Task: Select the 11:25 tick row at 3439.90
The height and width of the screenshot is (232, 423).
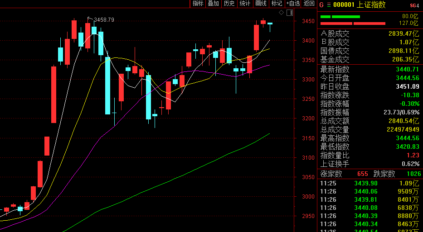Action: 370,184
